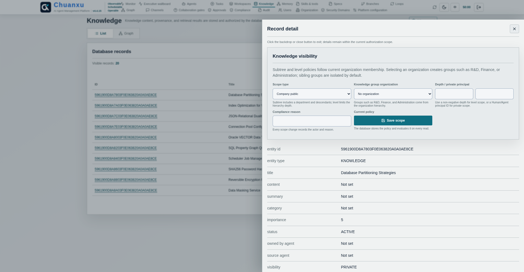Click the importance value 5
Screen dimensions: 524x272
[x=342, y=220]
